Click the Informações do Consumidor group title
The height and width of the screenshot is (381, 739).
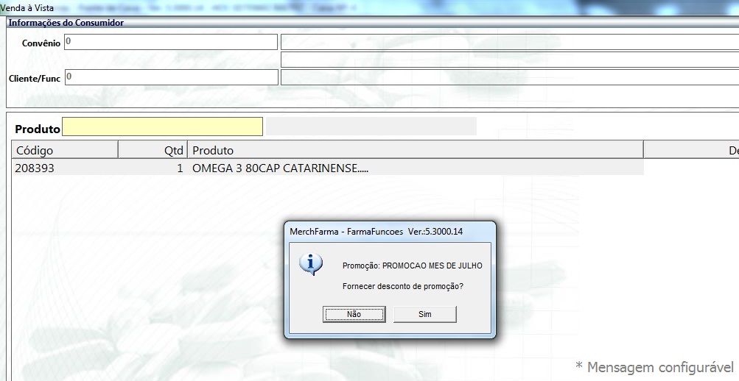pyautogui.click(x=66, y=23)
